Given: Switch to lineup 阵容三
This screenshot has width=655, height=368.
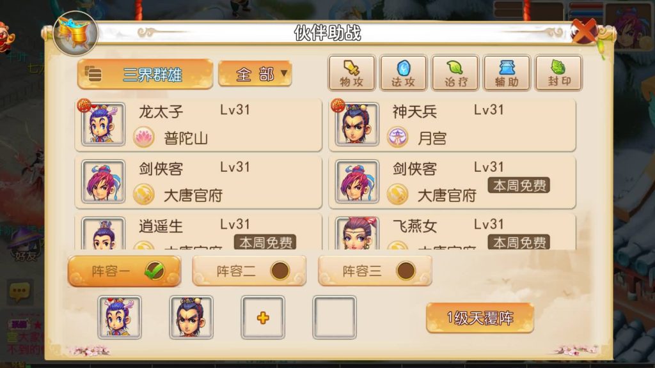Looking at the screenshot, I should tap(375, 271).
